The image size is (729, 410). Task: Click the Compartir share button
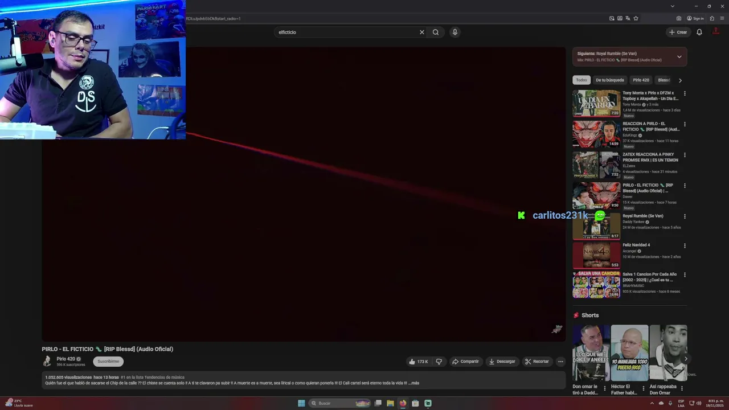(465, 362)
